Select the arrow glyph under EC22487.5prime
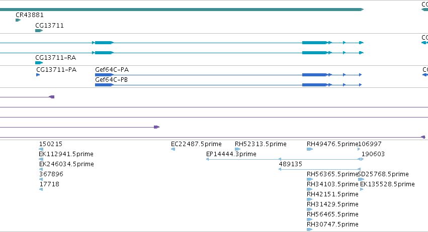Image resolution: width=428 pixels, height=232 pixels. click(x=173, y=149)
